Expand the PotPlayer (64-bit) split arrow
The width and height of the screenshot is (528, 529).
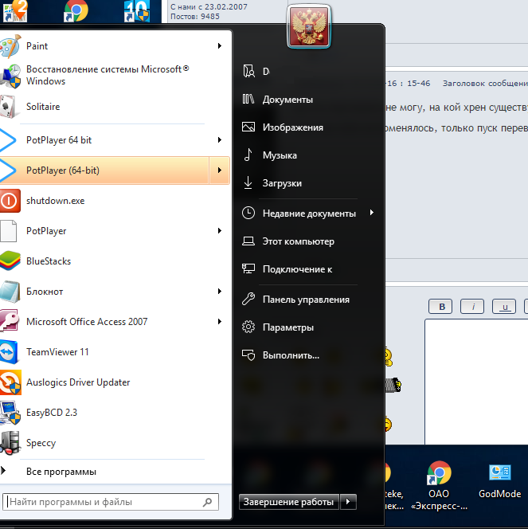220,170
